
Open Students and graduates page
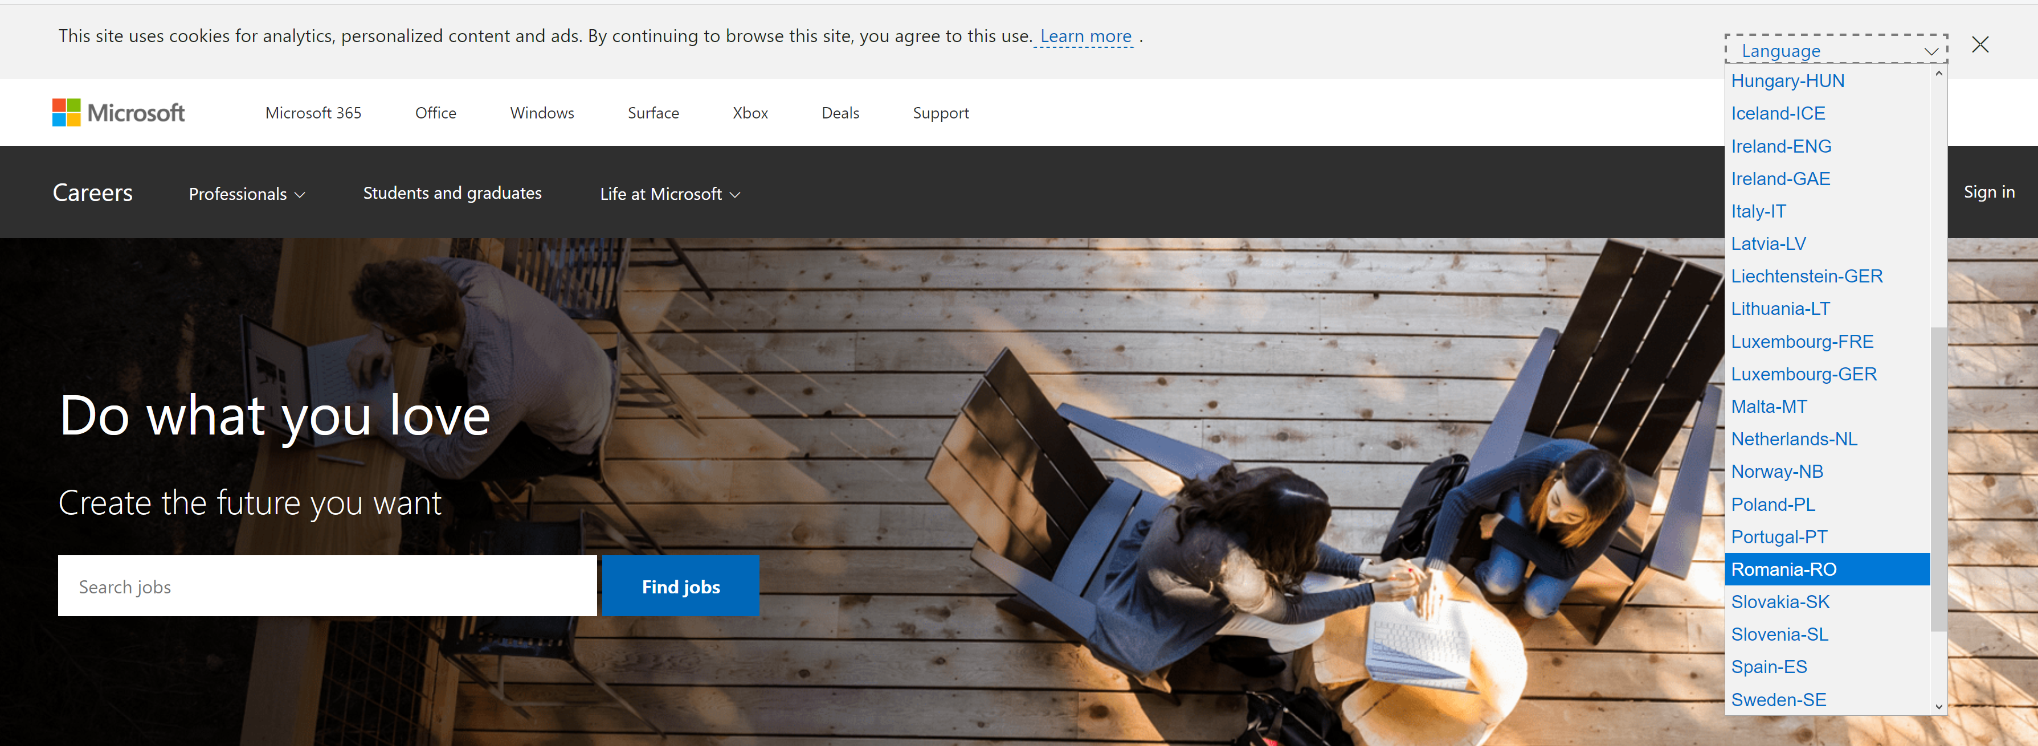click(452, 193)
